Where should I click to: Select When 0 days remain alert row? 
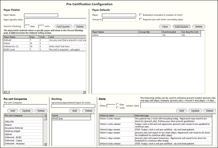click(x=156, y=130)
